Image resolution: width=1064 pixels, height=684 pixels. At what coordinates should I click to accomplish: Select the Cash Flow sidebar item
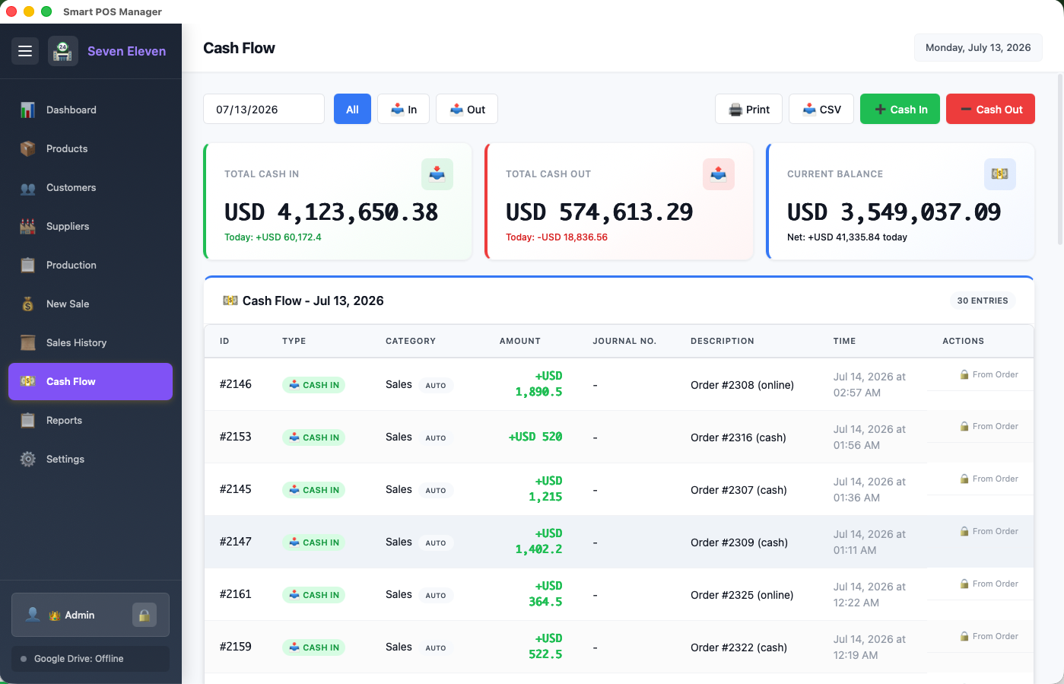point(91,381)
